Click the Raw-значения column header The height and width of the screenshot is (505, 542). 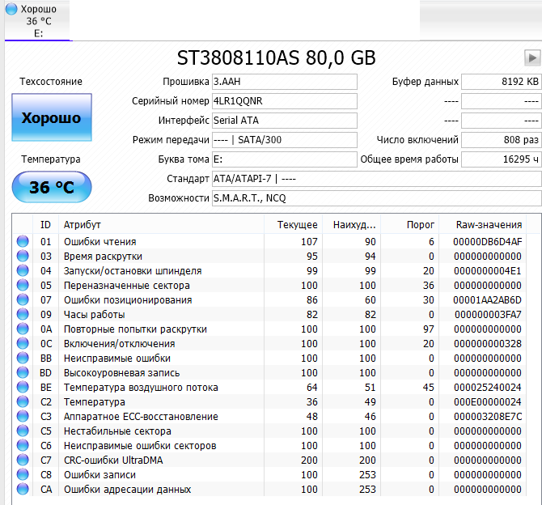490,224
